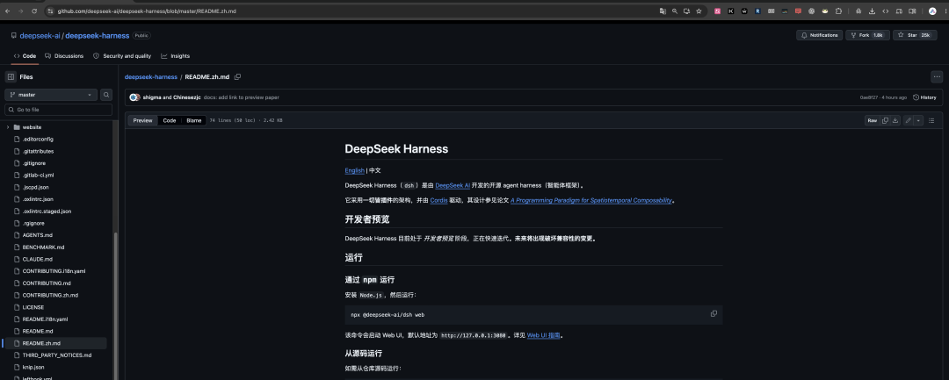This screenshot has width=949, height=380.
Task: Download raw file icon
Action: [895, 120]
